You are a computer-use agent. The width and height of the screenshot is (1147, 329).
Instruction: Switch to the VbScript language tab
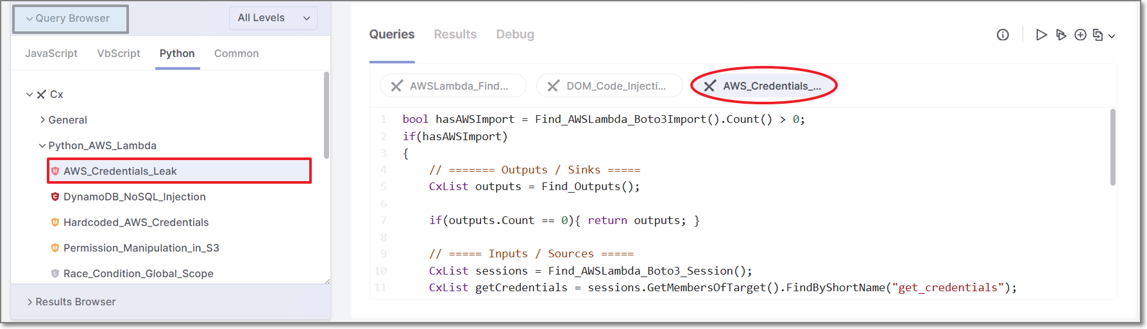[x=119, y=54]
